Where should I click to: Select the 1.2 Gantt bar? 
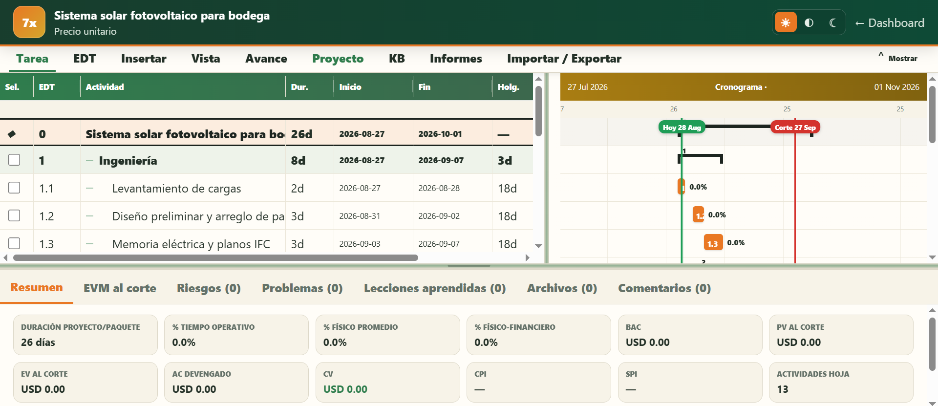click(699, 215)
